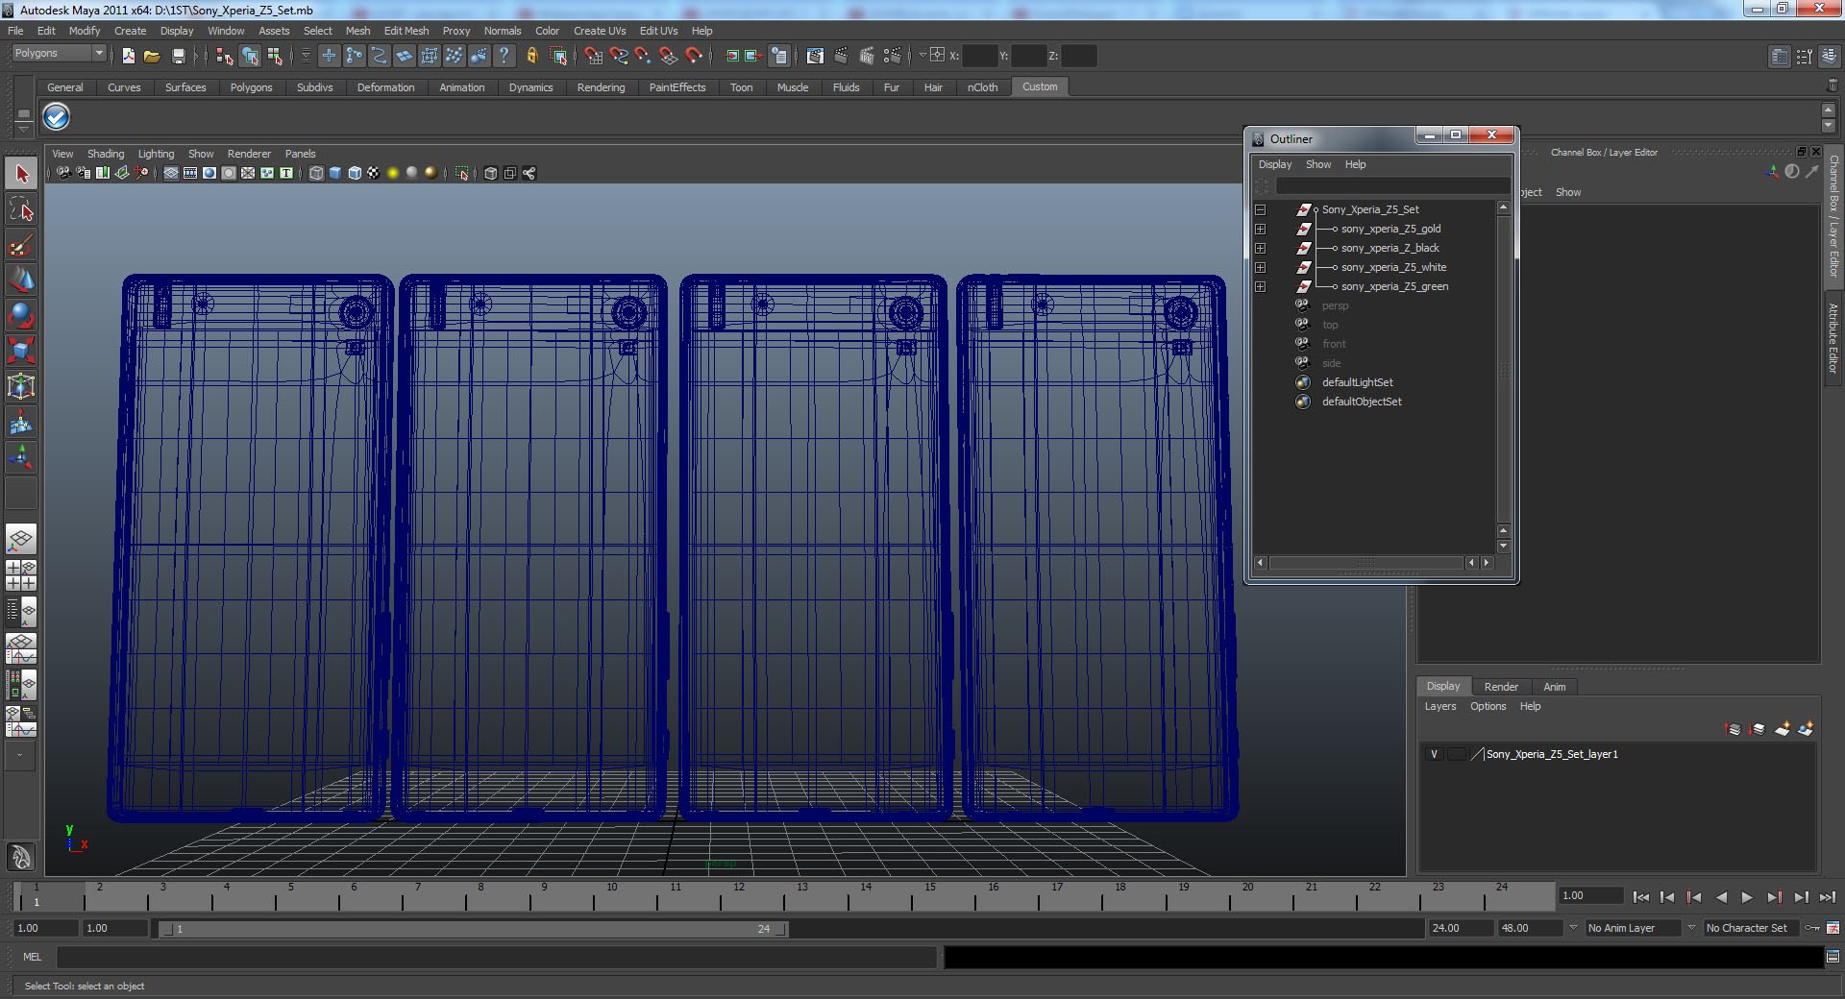Select the Paint Selection tool
1845x999 pixels.
tap(21, 246)
